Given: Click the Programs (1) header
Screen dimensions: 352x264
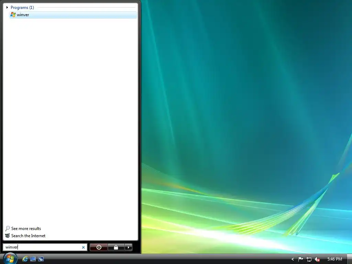Looking at the screenshot, I should (22, 8).
